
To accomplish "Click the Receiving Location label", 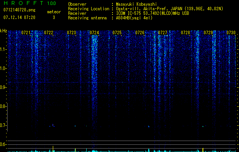I will [x=89, y=9].
